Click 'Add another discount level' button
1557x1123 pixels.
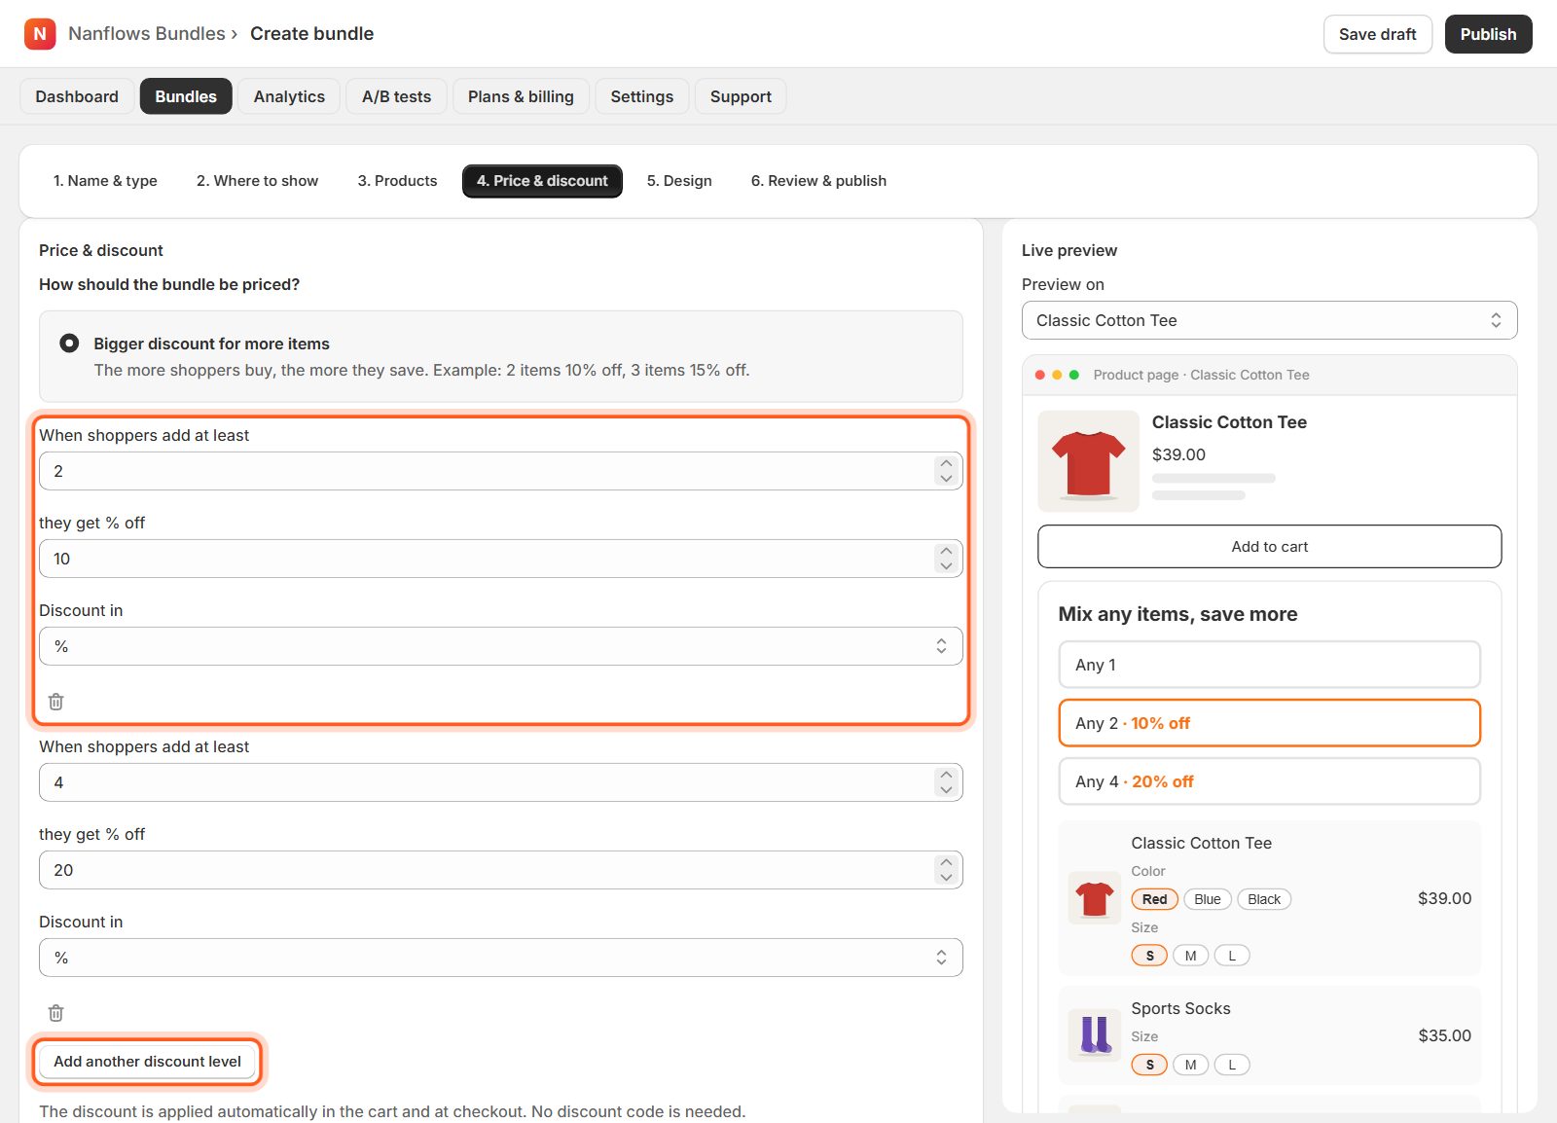(x=147, y=1062)
